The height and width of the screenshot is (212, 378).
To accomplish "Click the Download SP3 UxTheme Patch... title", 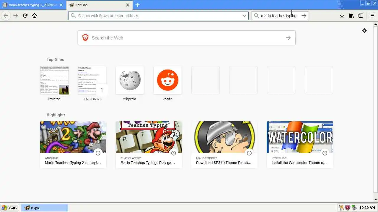I will (224, 163).
